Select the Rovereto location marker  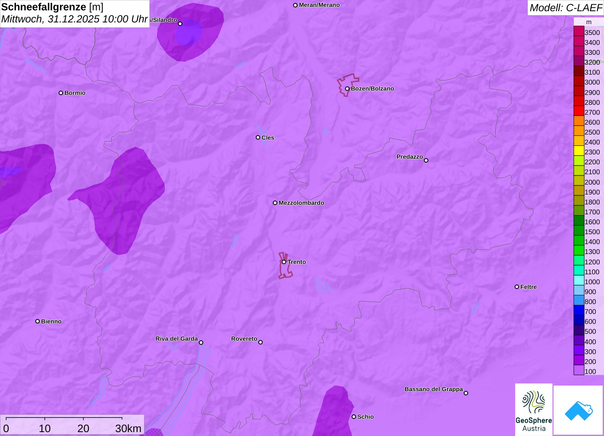261,342
